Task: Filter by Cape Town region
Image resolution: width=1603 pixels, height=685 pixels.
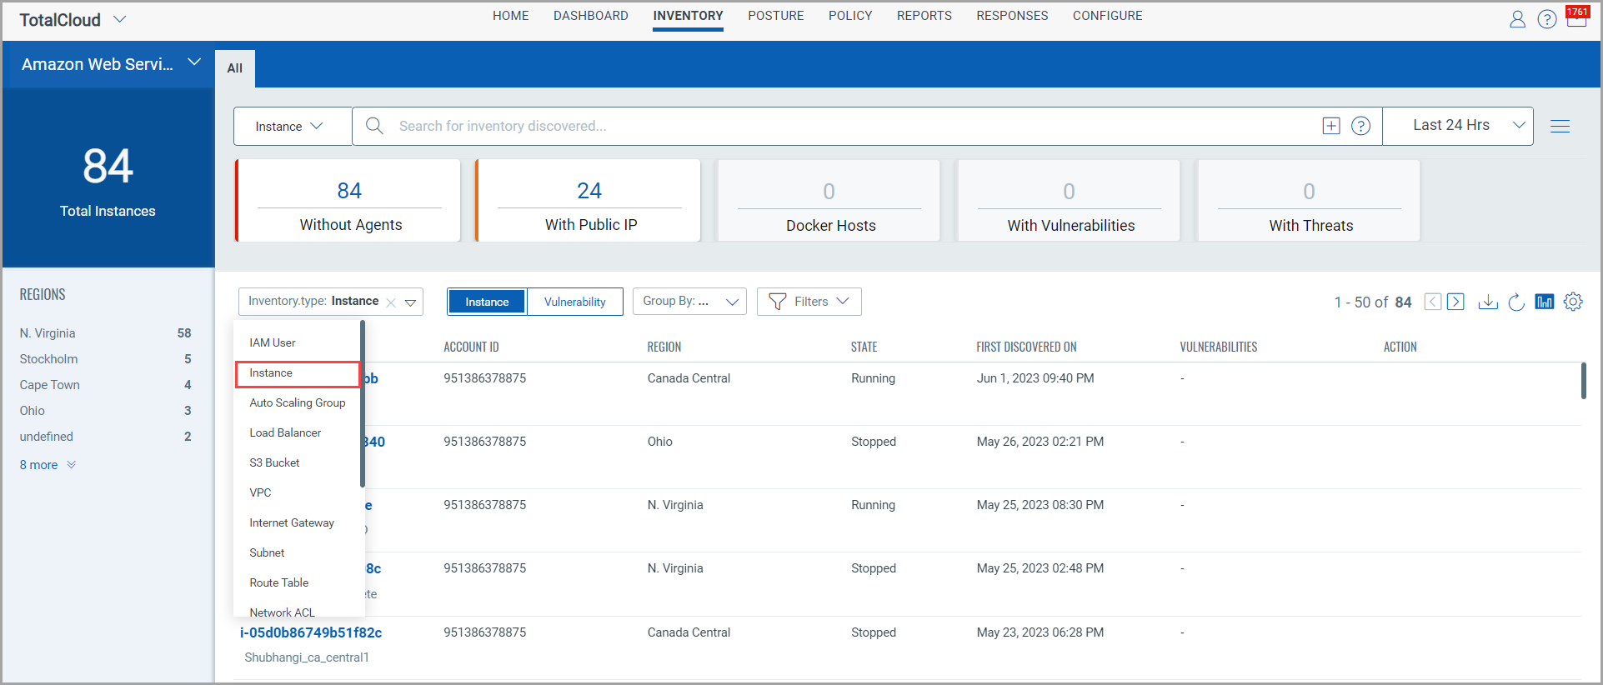Action: [106, 385]
